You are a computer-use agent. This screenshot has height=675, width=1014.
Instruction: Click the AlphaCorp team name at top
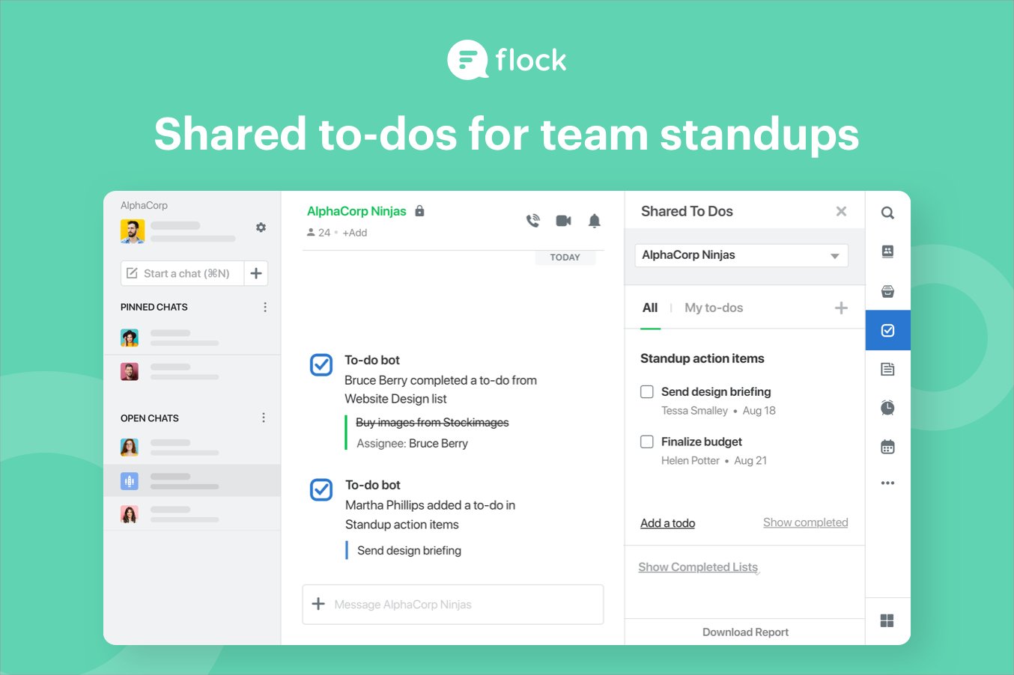[144, 205]
